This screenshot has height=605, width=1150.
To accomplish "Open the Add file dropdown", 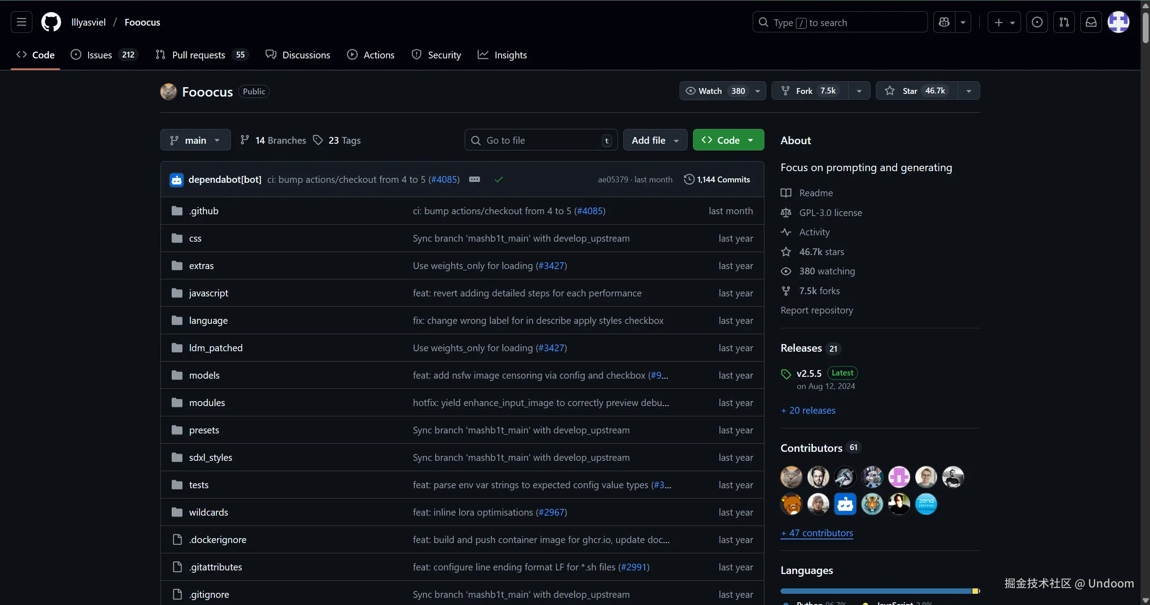I will 655,140.
